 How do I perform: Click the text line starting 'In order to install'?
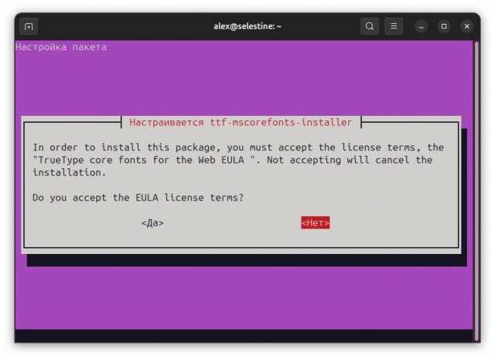(238, 147)
